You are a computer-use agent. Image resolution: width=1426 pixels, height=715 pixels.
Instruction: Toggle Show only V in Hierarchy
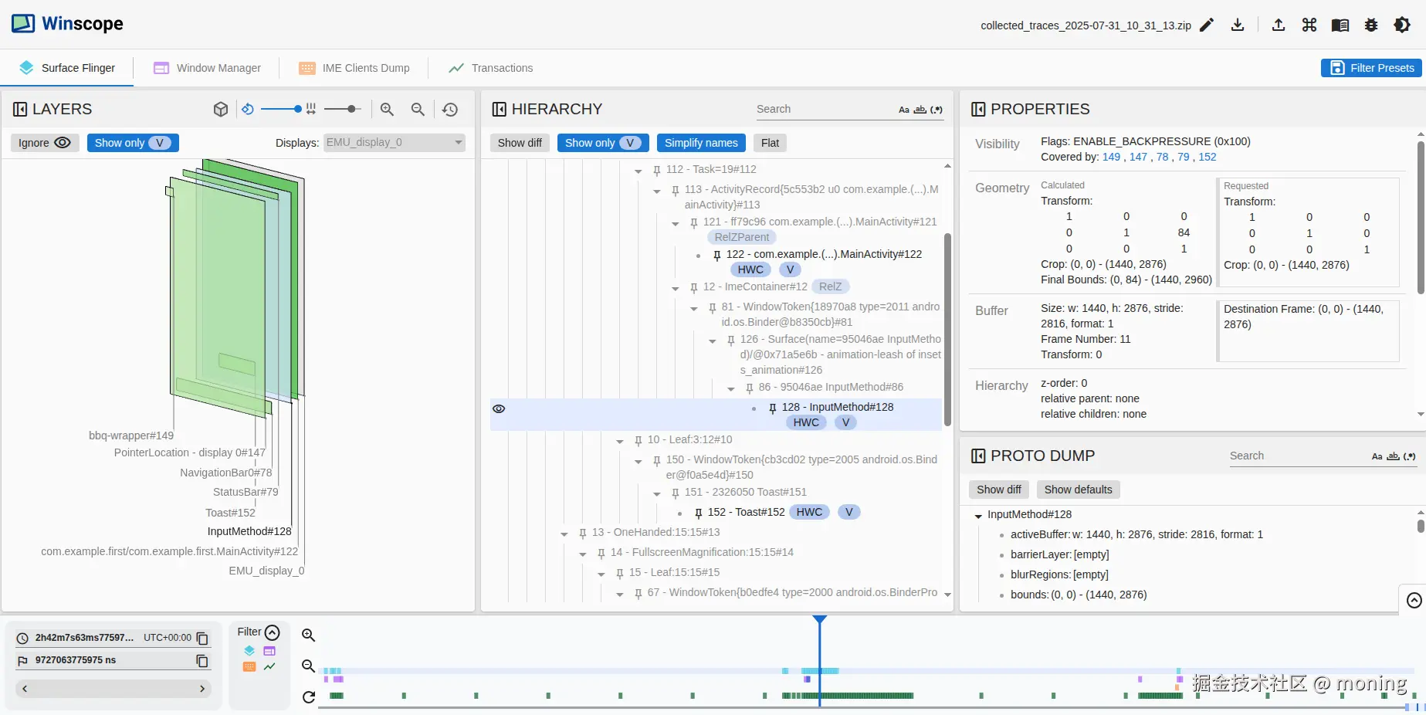tap(603, 143)
